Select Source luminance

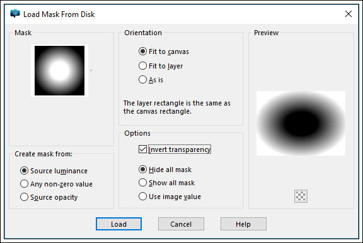[54, 171]
